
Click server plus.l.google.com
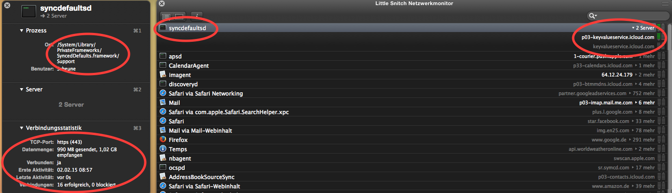pyautogui.click(x=612, y=112)
